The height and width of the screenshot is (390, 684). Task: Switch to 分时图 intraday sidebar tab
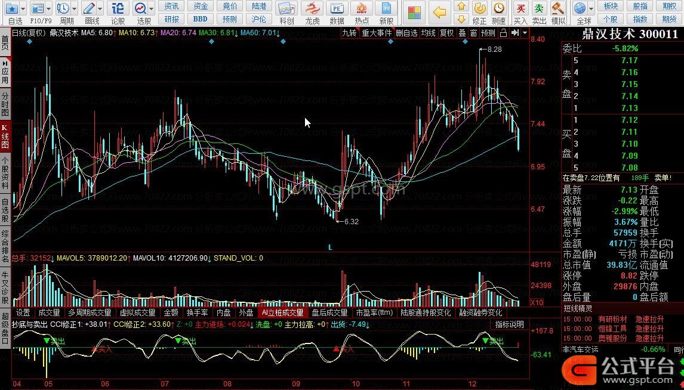click(x=5, y=103)
